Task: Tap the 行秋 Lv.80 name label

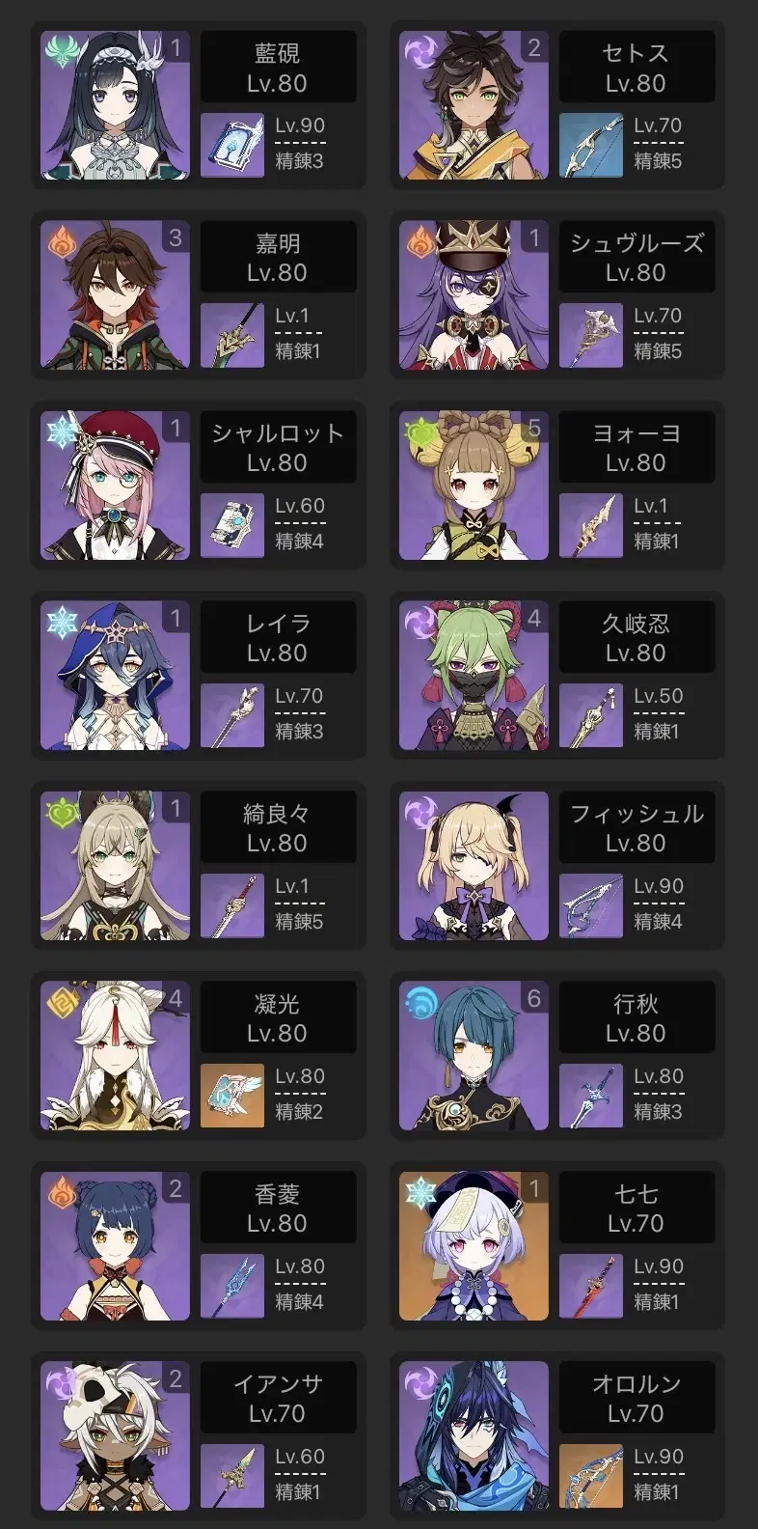Action: [636, 1017]
